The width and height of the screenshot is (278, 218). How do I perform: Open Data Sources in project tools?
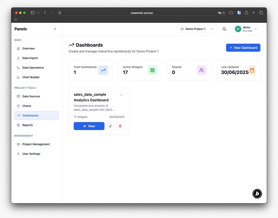click(37, 96)
